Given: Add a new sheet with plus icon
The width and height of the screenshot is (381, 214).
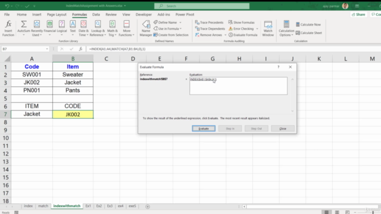Looking at the screenshot, I should coord(148,206).
